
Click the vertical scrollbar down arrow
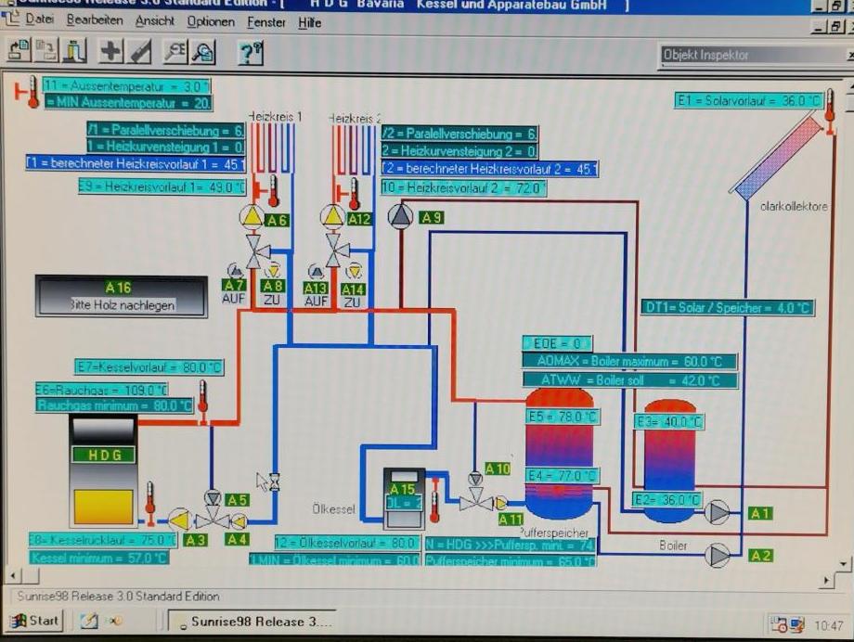click(x=844, y=564)
